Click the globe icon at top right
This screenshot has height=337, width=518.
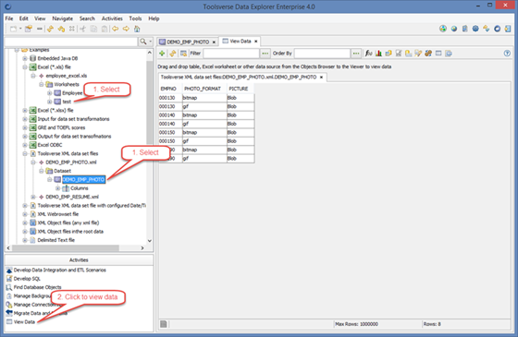coord(454,29)
